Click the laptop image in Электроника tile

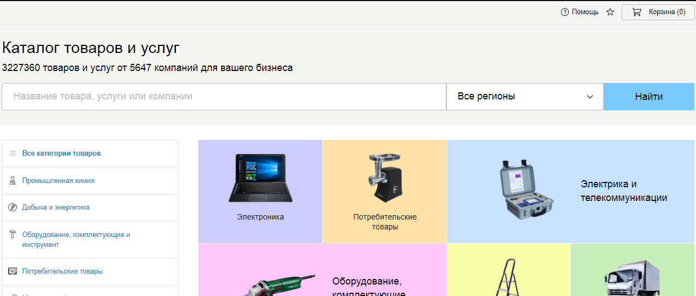point(260,178)
